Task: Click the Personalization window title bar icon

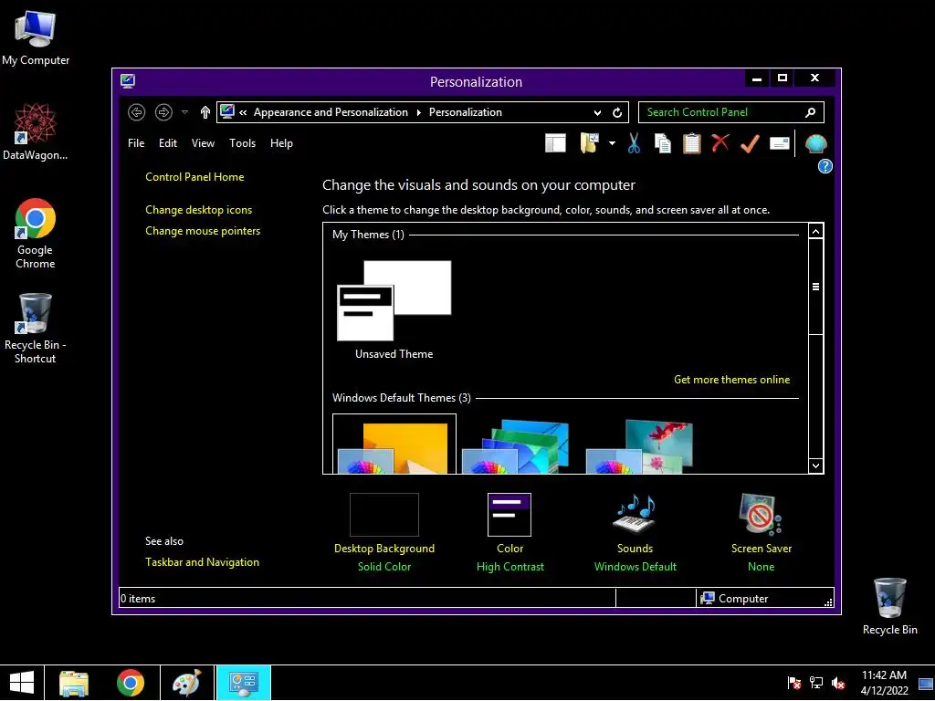Action: pyautogui.click(x=128, y=81)
